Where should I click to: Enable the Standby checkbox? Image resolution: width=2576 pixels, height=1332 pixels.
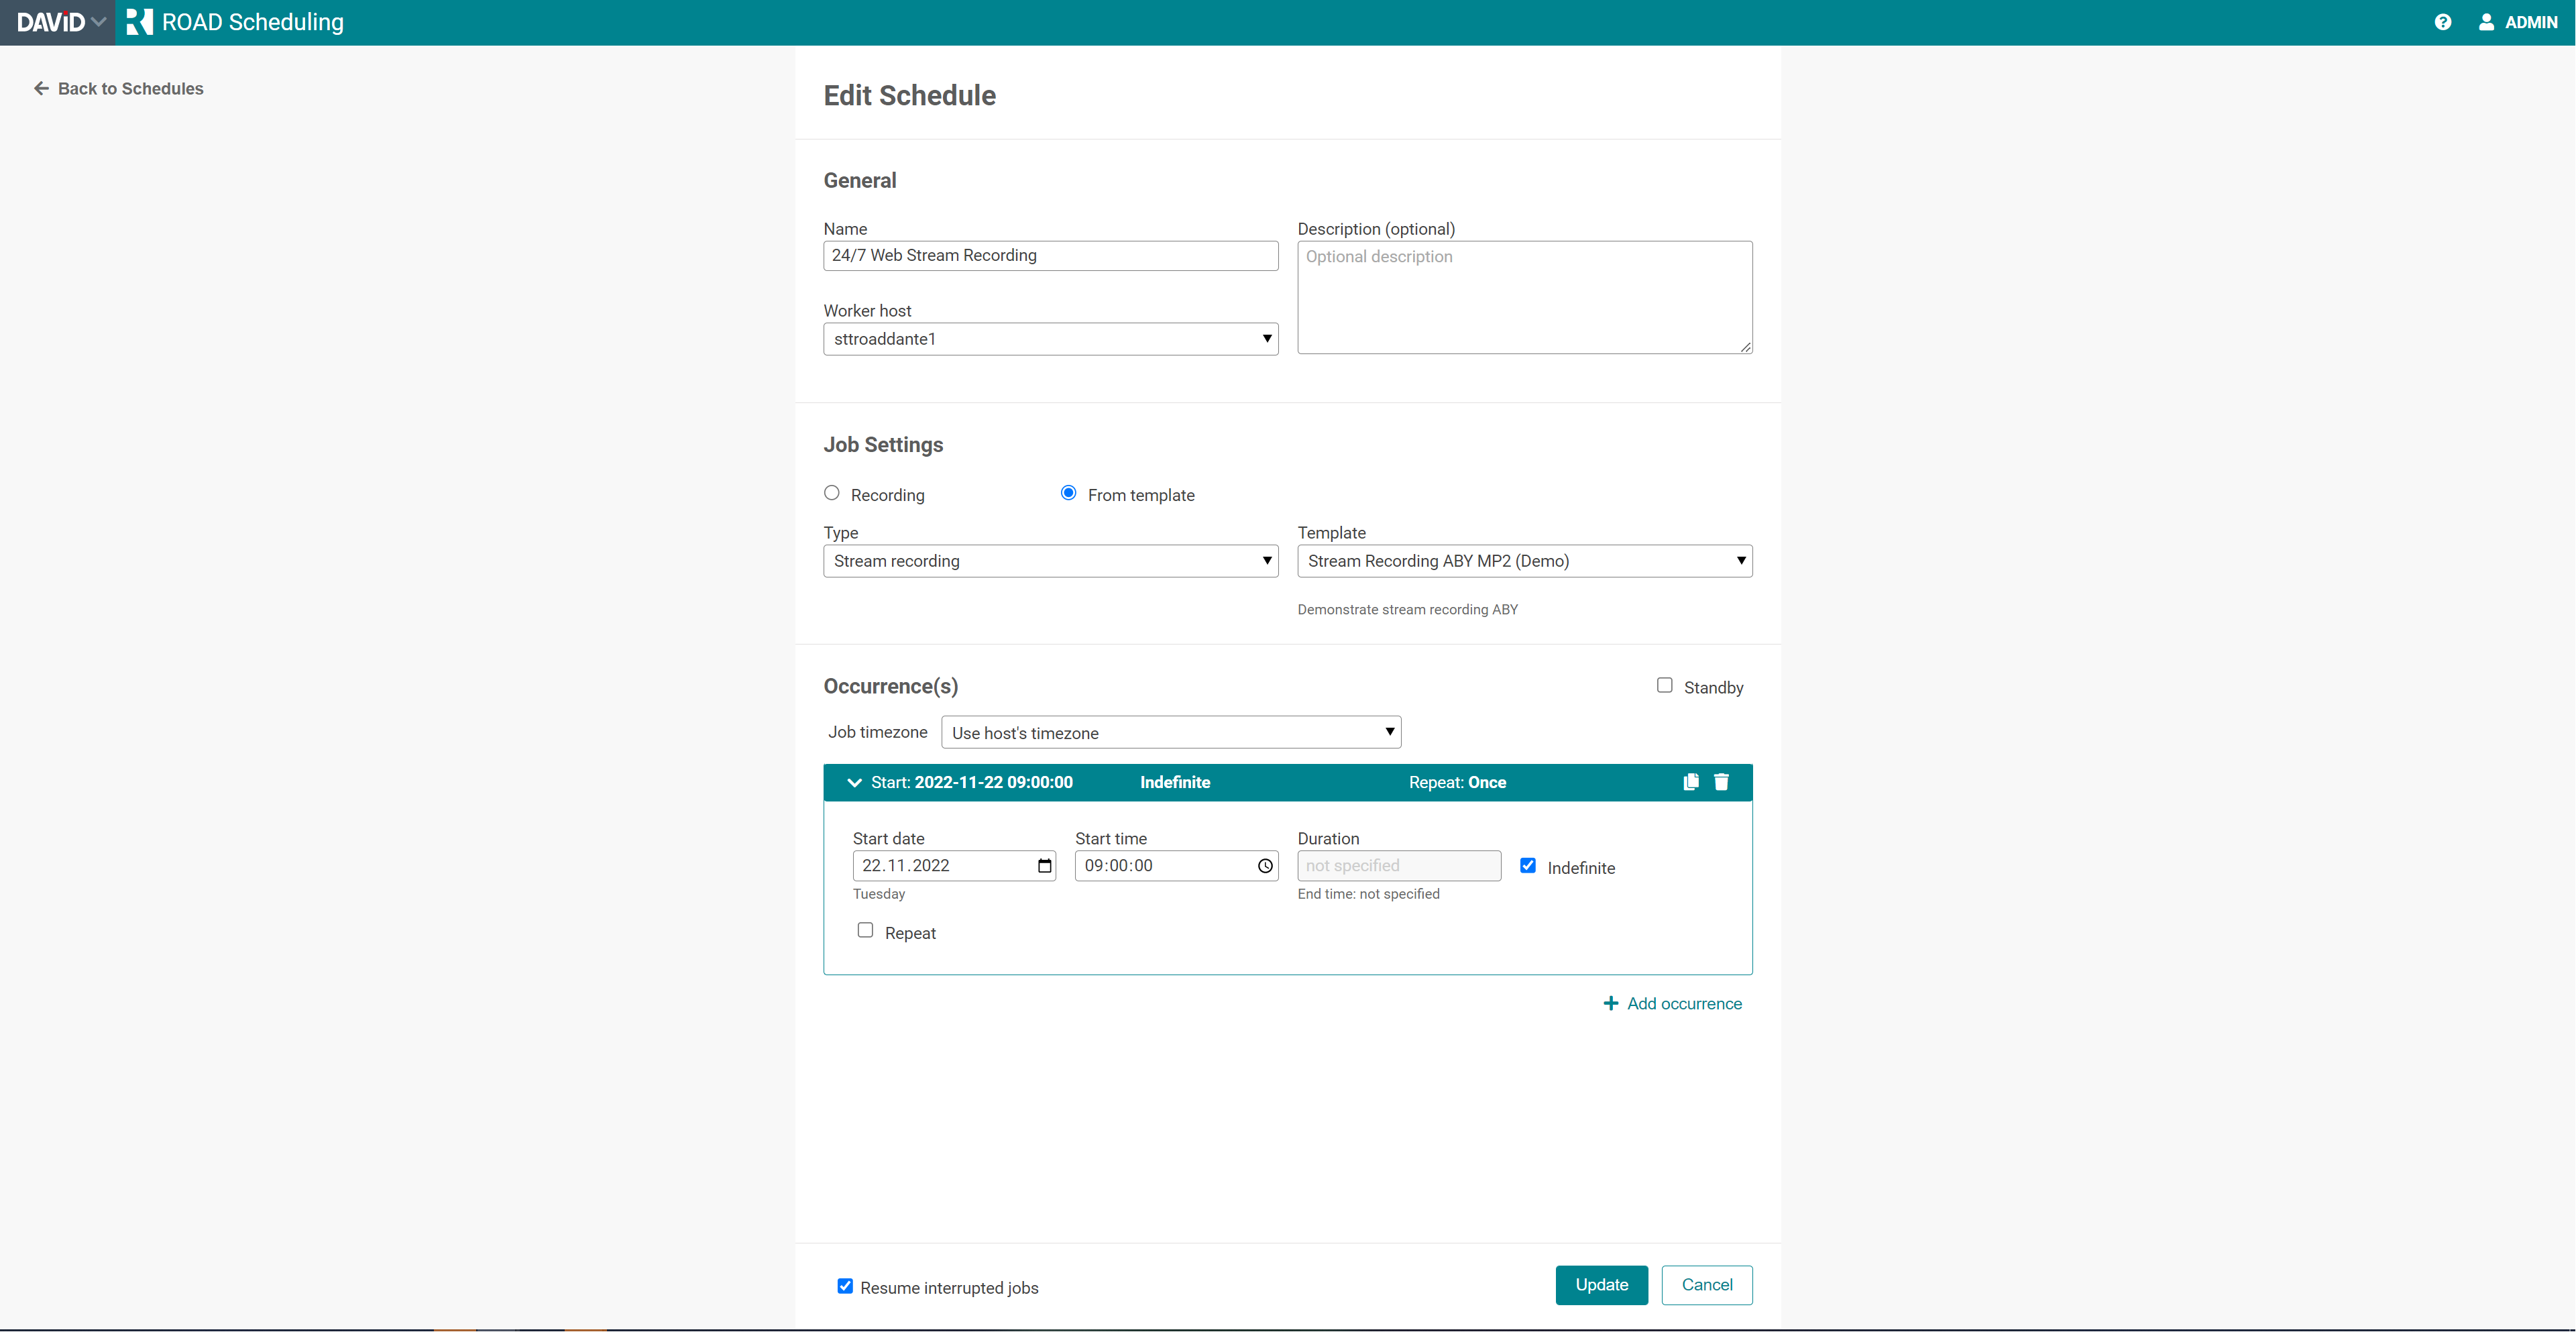1664,685
